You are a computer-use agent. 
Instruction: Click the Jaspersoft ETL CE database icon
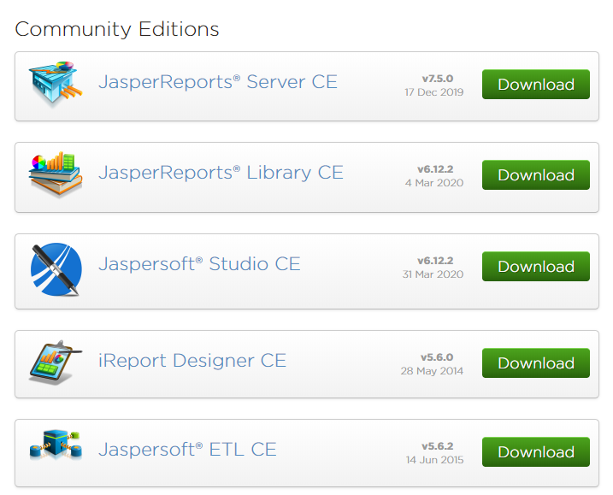[x=56, y=449]
